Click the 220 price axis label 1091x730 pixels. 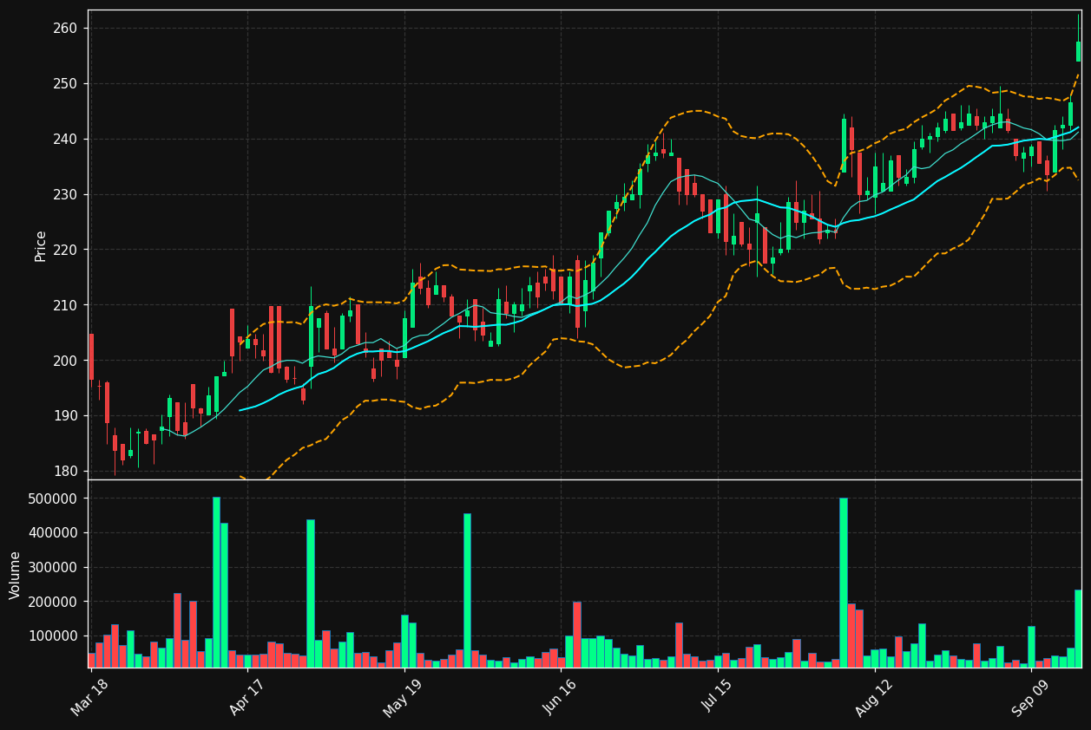[x=65, y=250]
